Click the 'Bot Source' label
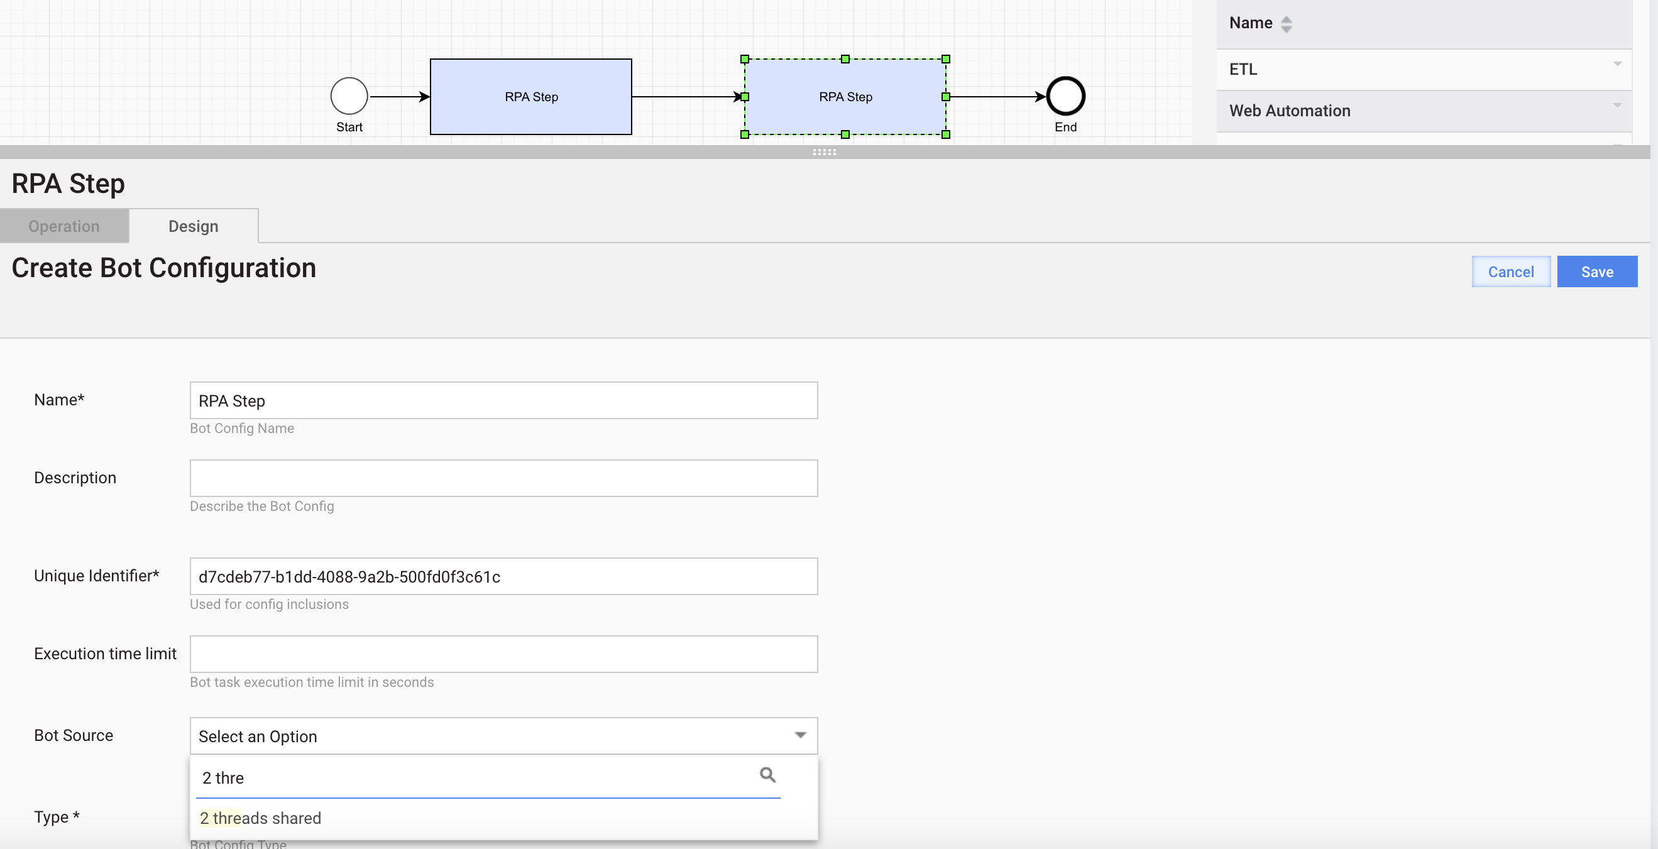 point(74,735)
